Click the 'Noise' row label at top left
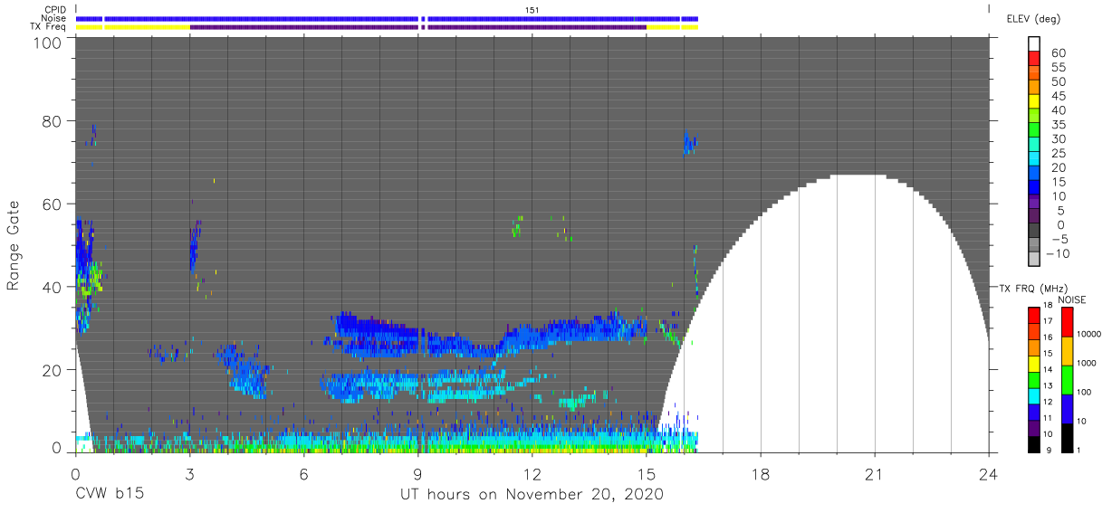This screenshot has width=1112, height=513. coord(54,18)
